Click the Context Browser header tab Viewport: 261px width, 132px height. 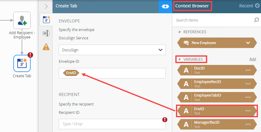click(x=192, y=6)
